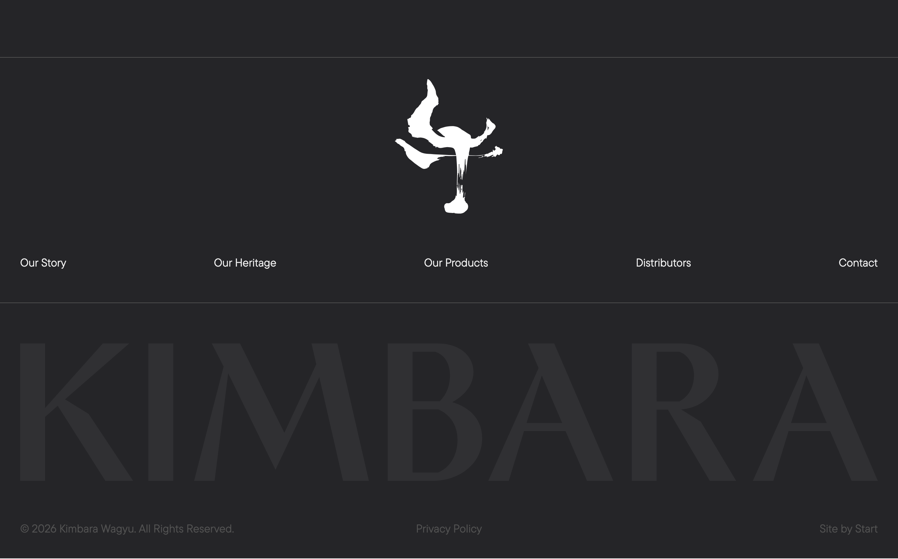This screenshot has height=559, width=898.
Task: Click the final A of KIMBARA wordmark
Action: point(815,412)
